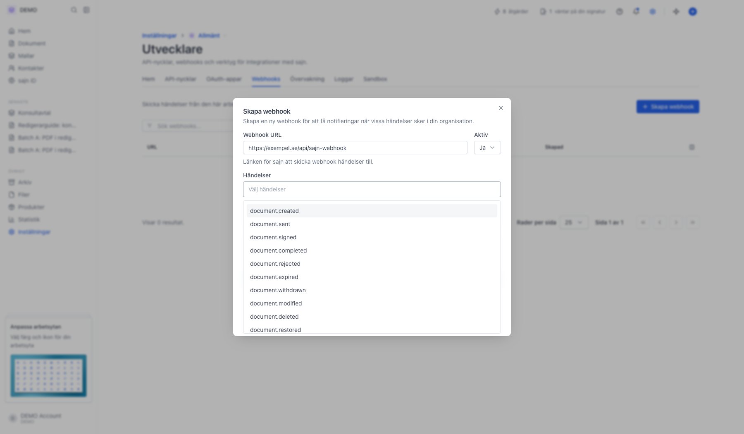Screen dimensions: 744x434
Task: Select the document.withdrawn event
Action: point(372,290)
